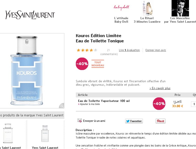Click the Tout Nouveau badge
196x149 pixels.
(x=98, y=64)
